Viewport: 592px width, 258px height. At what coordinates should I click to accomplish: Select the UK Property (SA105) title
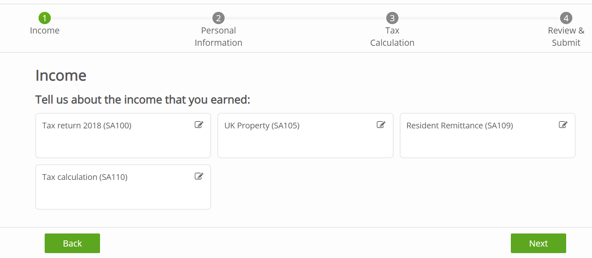262,126
